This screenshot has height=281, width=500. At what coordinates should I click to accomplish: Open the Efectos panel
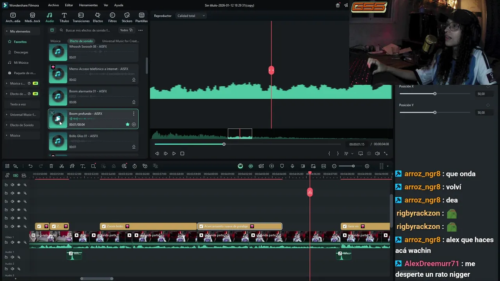98,18
